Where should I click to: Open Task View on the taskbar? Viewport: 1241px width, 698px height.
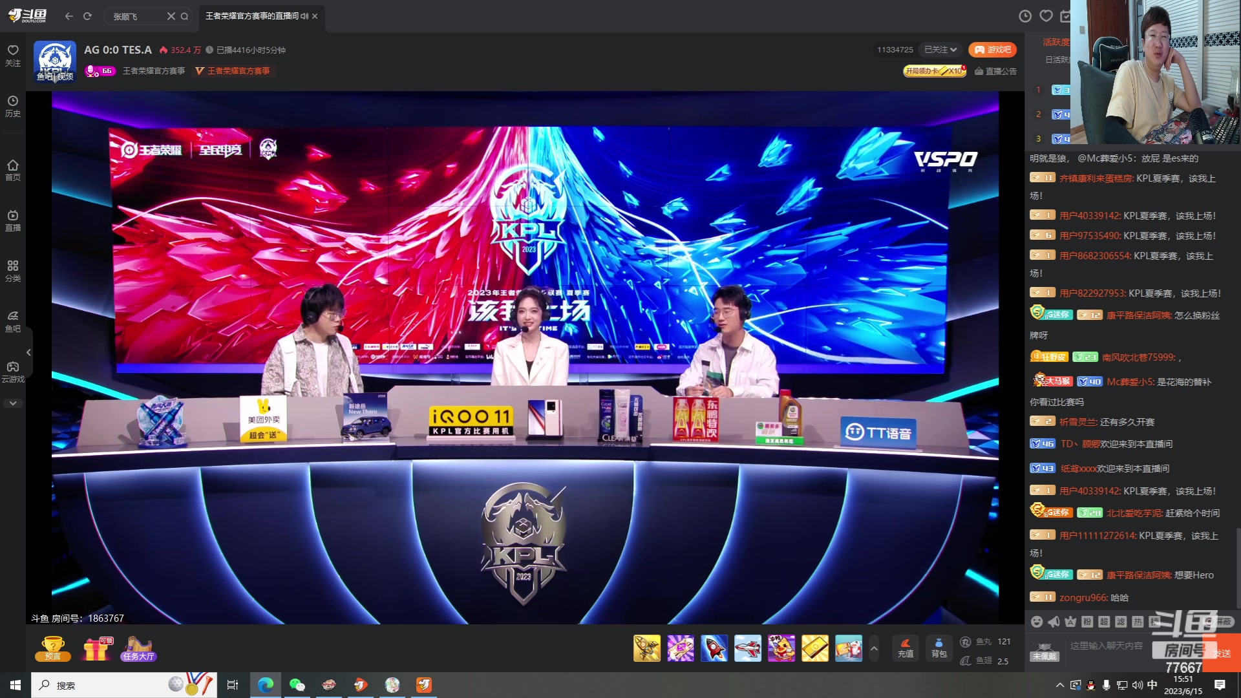coord(233,685)
